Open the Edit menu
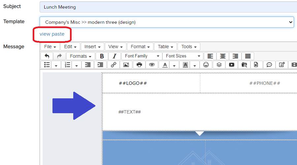This screenshot has height=165, width=297. coord(70,47)
